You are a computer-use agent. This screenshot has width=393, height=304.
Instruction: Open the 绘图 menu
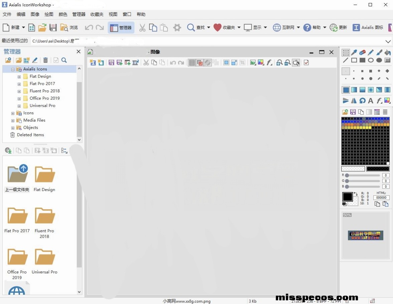[49, 14]
